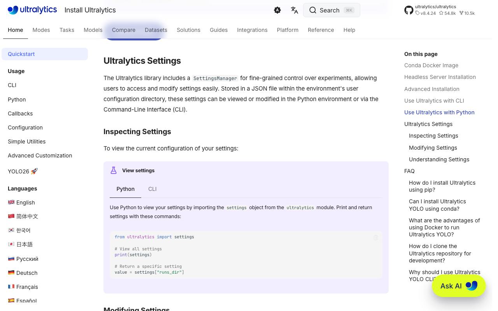The height and width of the screenshot is (311, 498).
Task: Click the search magnifier icon
Action: (x=313, y=10)
